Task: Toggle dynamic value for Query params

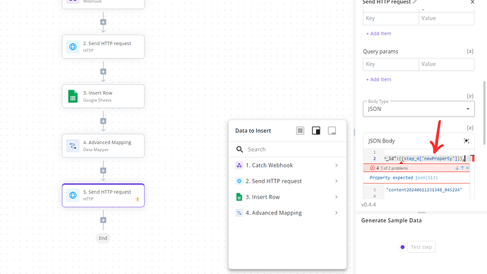Action: click(x=470, y=52)
